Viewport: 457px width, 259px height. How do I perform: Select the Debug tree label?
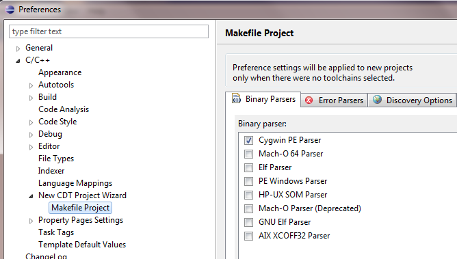coord(50,134)
